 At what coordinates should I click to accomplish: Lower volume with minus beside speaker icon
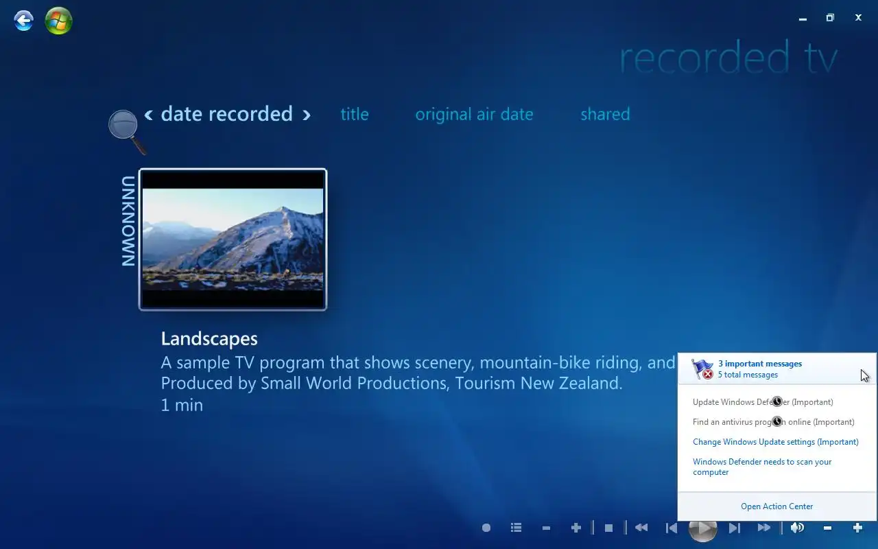(x=827, y=528)
